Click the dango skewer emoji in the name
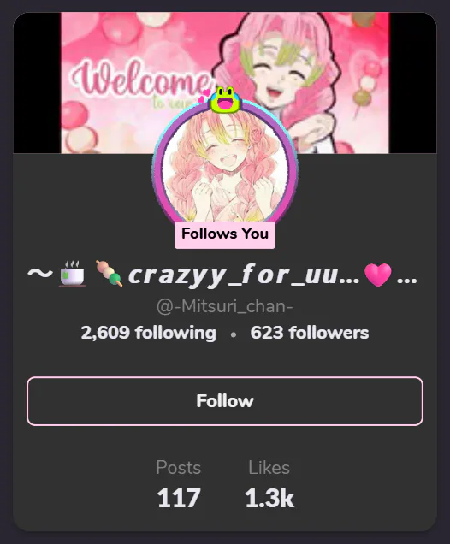The height and width of the screenshot is (544, 450). click(x=109, y=274)
